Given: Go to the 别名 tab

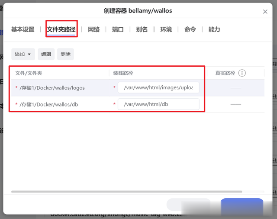Looking at the screenshot, I should [x=142, y=29].
